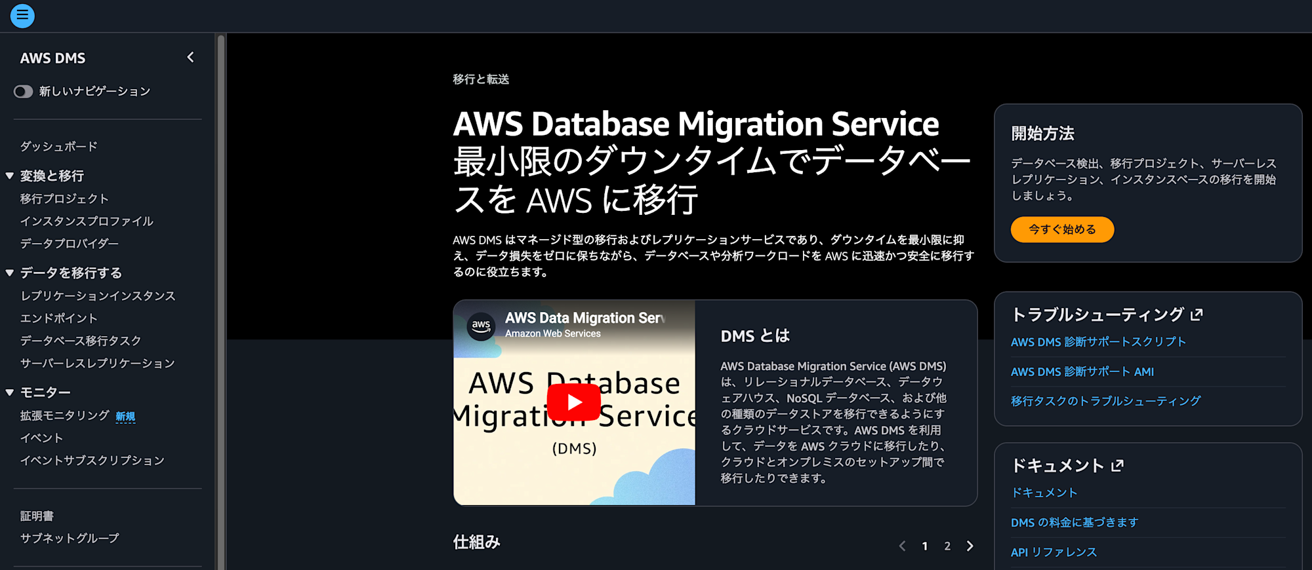Click the AWS DMS sidebar title
The height and width of the screenshot is (570, 1312).
[52, 58]
